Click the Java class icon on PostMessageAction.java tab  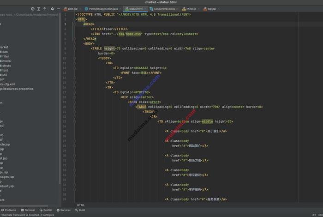(x=86, y=9)
